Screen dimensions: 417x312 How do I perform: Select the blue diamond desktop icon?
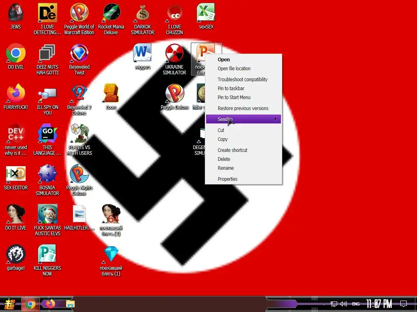[x=111, y=254]
